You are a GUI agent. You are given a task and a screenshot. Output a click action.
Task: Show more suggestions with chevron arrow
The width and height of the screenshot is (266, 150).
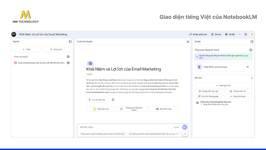tap(185, 134)
